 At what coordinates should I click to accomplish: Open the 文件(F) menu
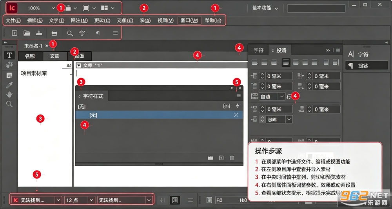point(13,20)
